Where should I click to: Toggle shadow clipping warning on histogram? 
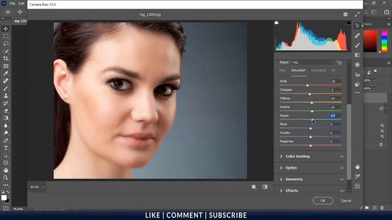pos(276,23)
